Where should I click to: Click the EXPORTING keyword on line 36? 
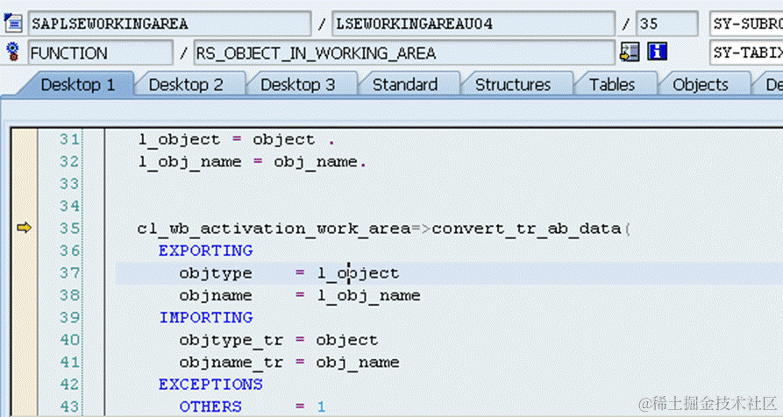pos(206,251)
